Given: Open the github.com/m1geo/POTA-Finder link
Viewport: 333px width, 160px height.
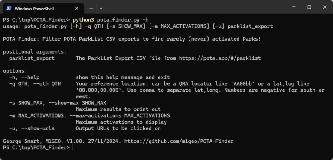Looking at the screenshot, I should 179,141.
